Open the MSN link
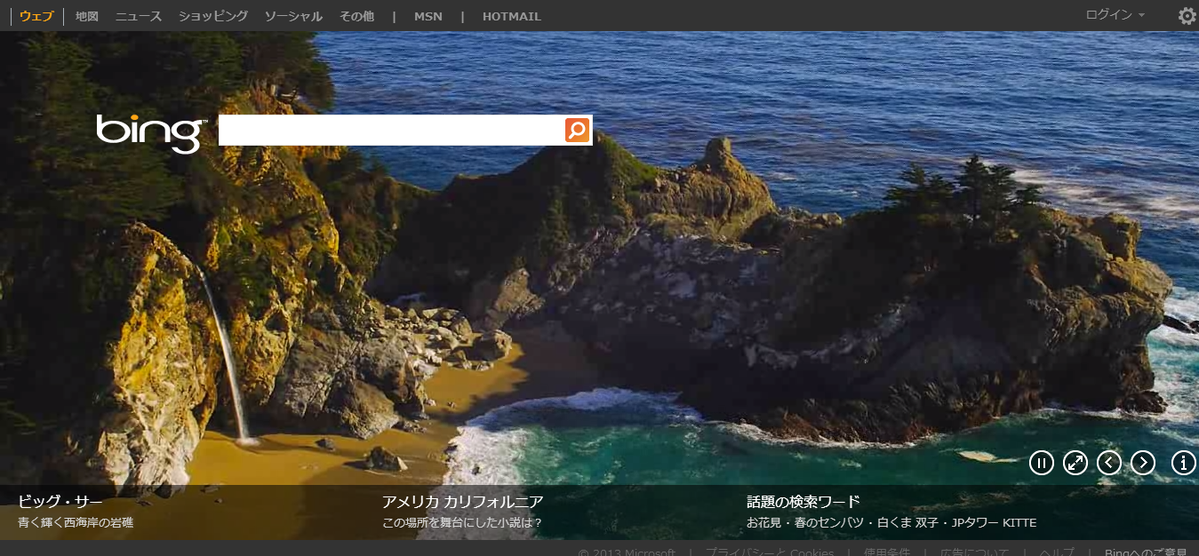Viewport: 1199px width, 556px height. [428, 16]
